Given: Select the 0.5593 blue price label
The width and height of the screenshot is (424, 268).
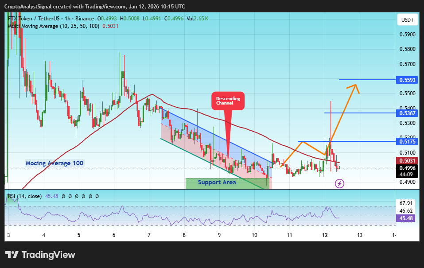Looking at the screenshot, I should (x=407, y=80).
